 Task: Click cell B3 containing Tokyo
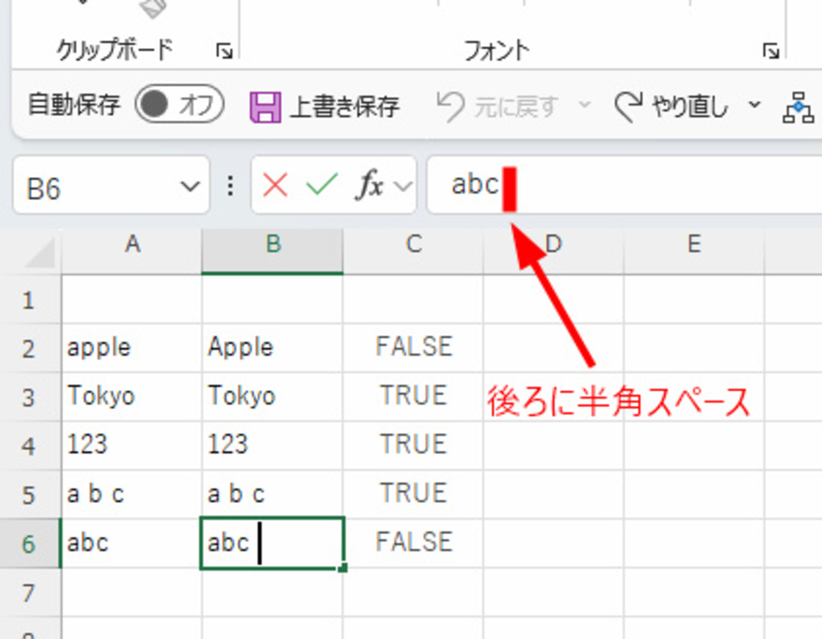click(273, 397)
